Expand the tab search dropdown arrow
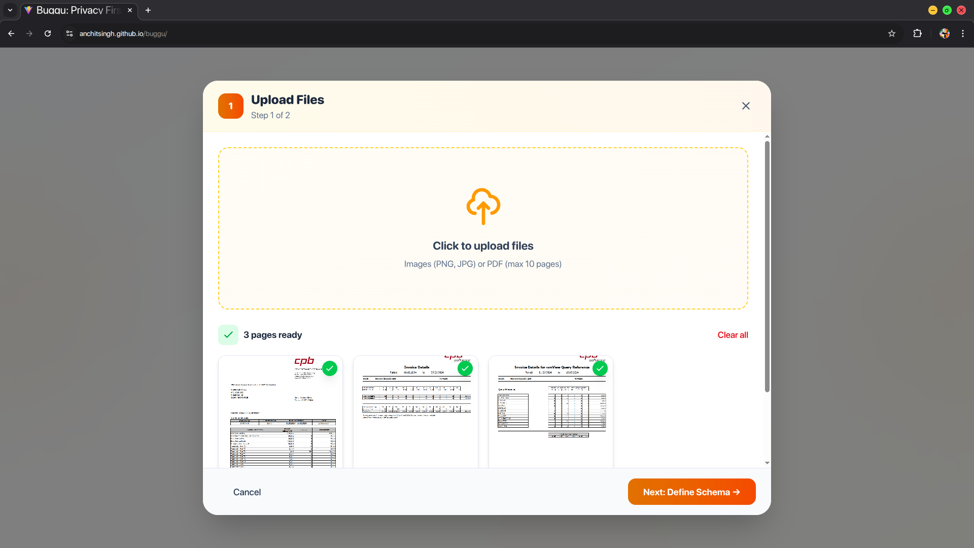 pos(10,10)
